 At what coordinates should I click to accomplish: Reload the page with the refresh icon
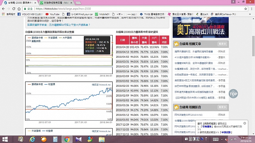(14, 9)
